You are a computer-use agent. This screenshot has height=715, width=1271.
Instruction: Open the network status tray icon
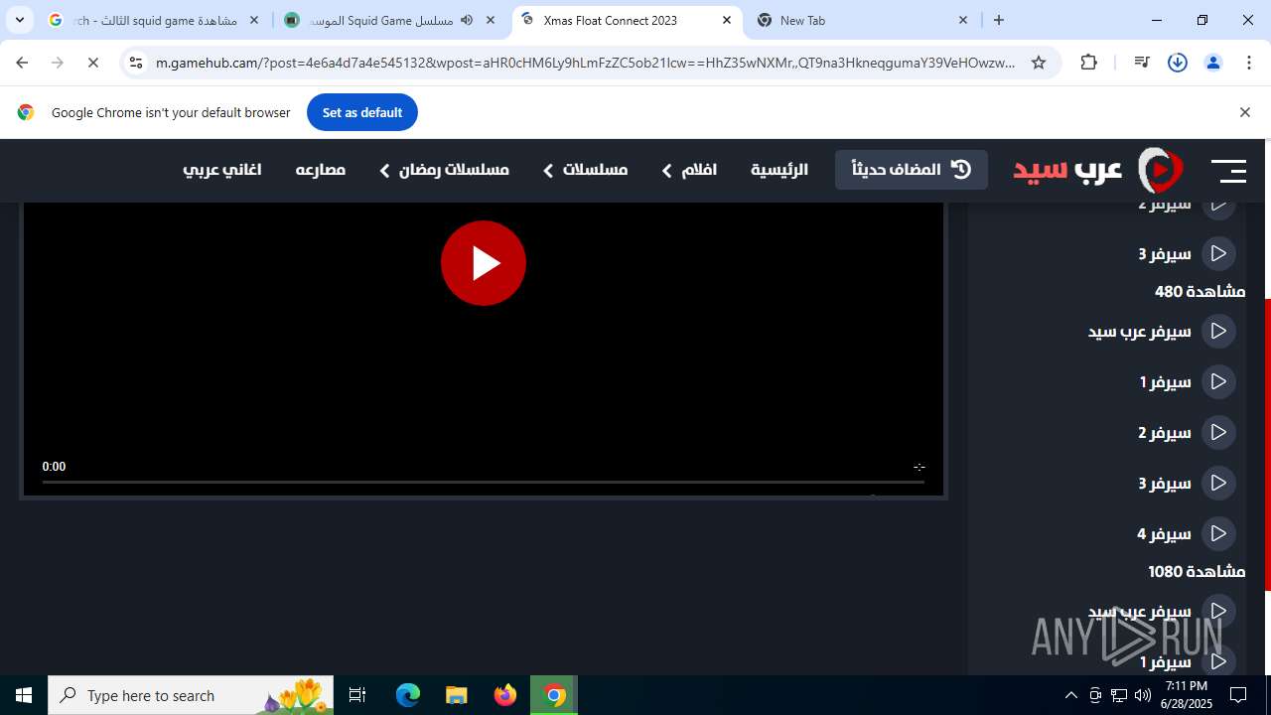(1119, 695)
